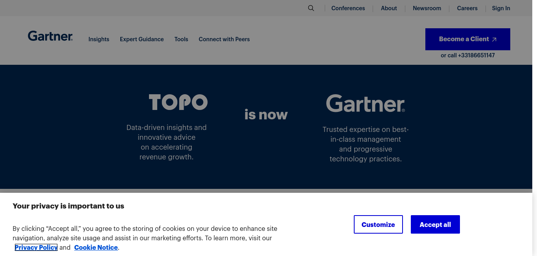Image resolution: width=537 pixels, height=256 pixels.
Task: Open the Newsroom link
Action: pyautogui.click(x=427, y=8)
